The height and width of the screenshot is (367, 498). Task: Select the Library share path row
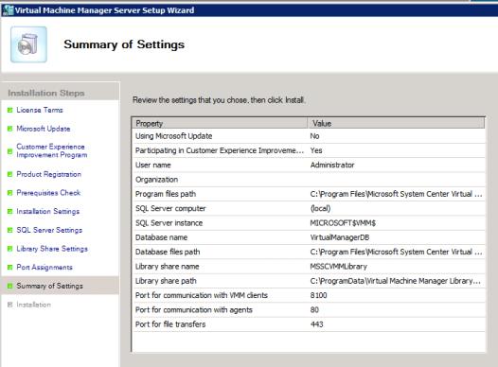(x=309, y=281)
